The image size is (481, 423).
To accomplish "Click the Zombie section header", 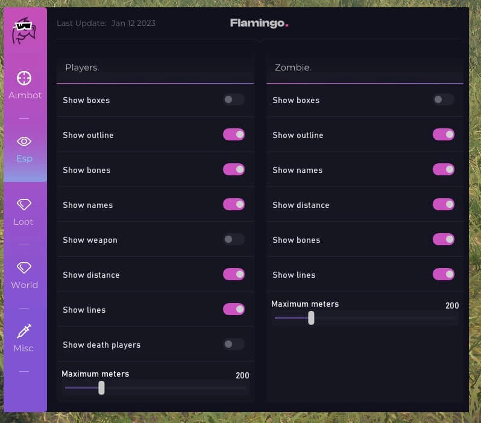I will (293, 67).
